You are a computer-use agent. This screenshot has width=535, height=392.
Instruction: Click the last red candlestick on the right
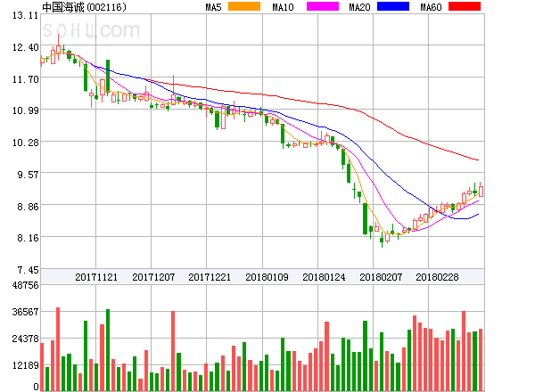pyautogui.click(x=481, y=191)
